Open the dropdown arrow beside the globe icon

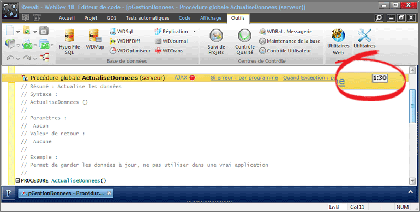(18, 45)
